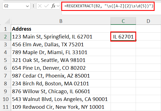Open the vertical dots formula bar handle

pos(33,6)
